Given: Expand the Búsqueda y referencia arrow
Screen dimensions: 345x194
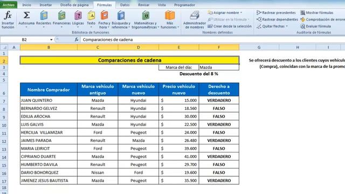Looking at the screenshot, I should 129,27.
